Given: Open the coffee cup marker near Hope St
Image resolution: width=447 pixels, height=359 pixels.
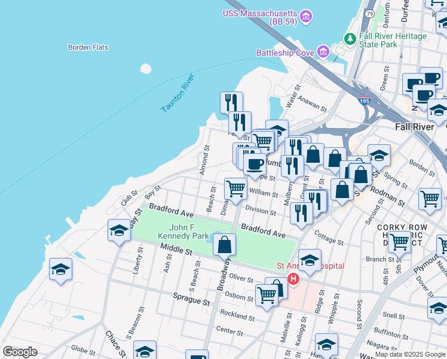Looking at the screenshot, I should click(255, 167).
